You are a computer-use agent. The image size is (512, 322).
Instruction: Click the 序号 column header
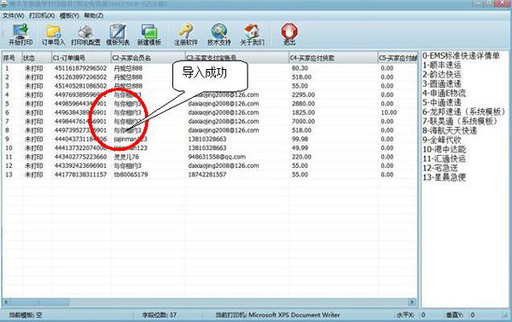click(x=12, y=58)
